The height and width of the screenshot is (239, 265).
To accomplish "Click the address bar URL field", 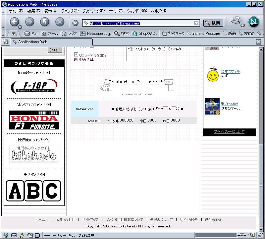I will (x=141, y=23).
